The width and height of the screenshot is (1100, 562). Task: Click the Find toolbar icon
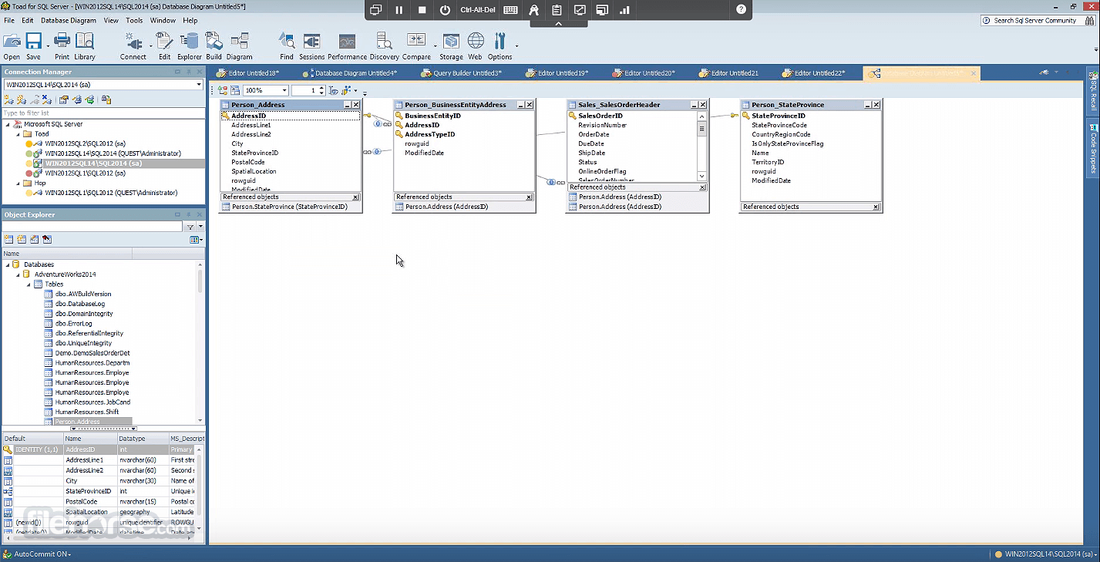(287, 45)
